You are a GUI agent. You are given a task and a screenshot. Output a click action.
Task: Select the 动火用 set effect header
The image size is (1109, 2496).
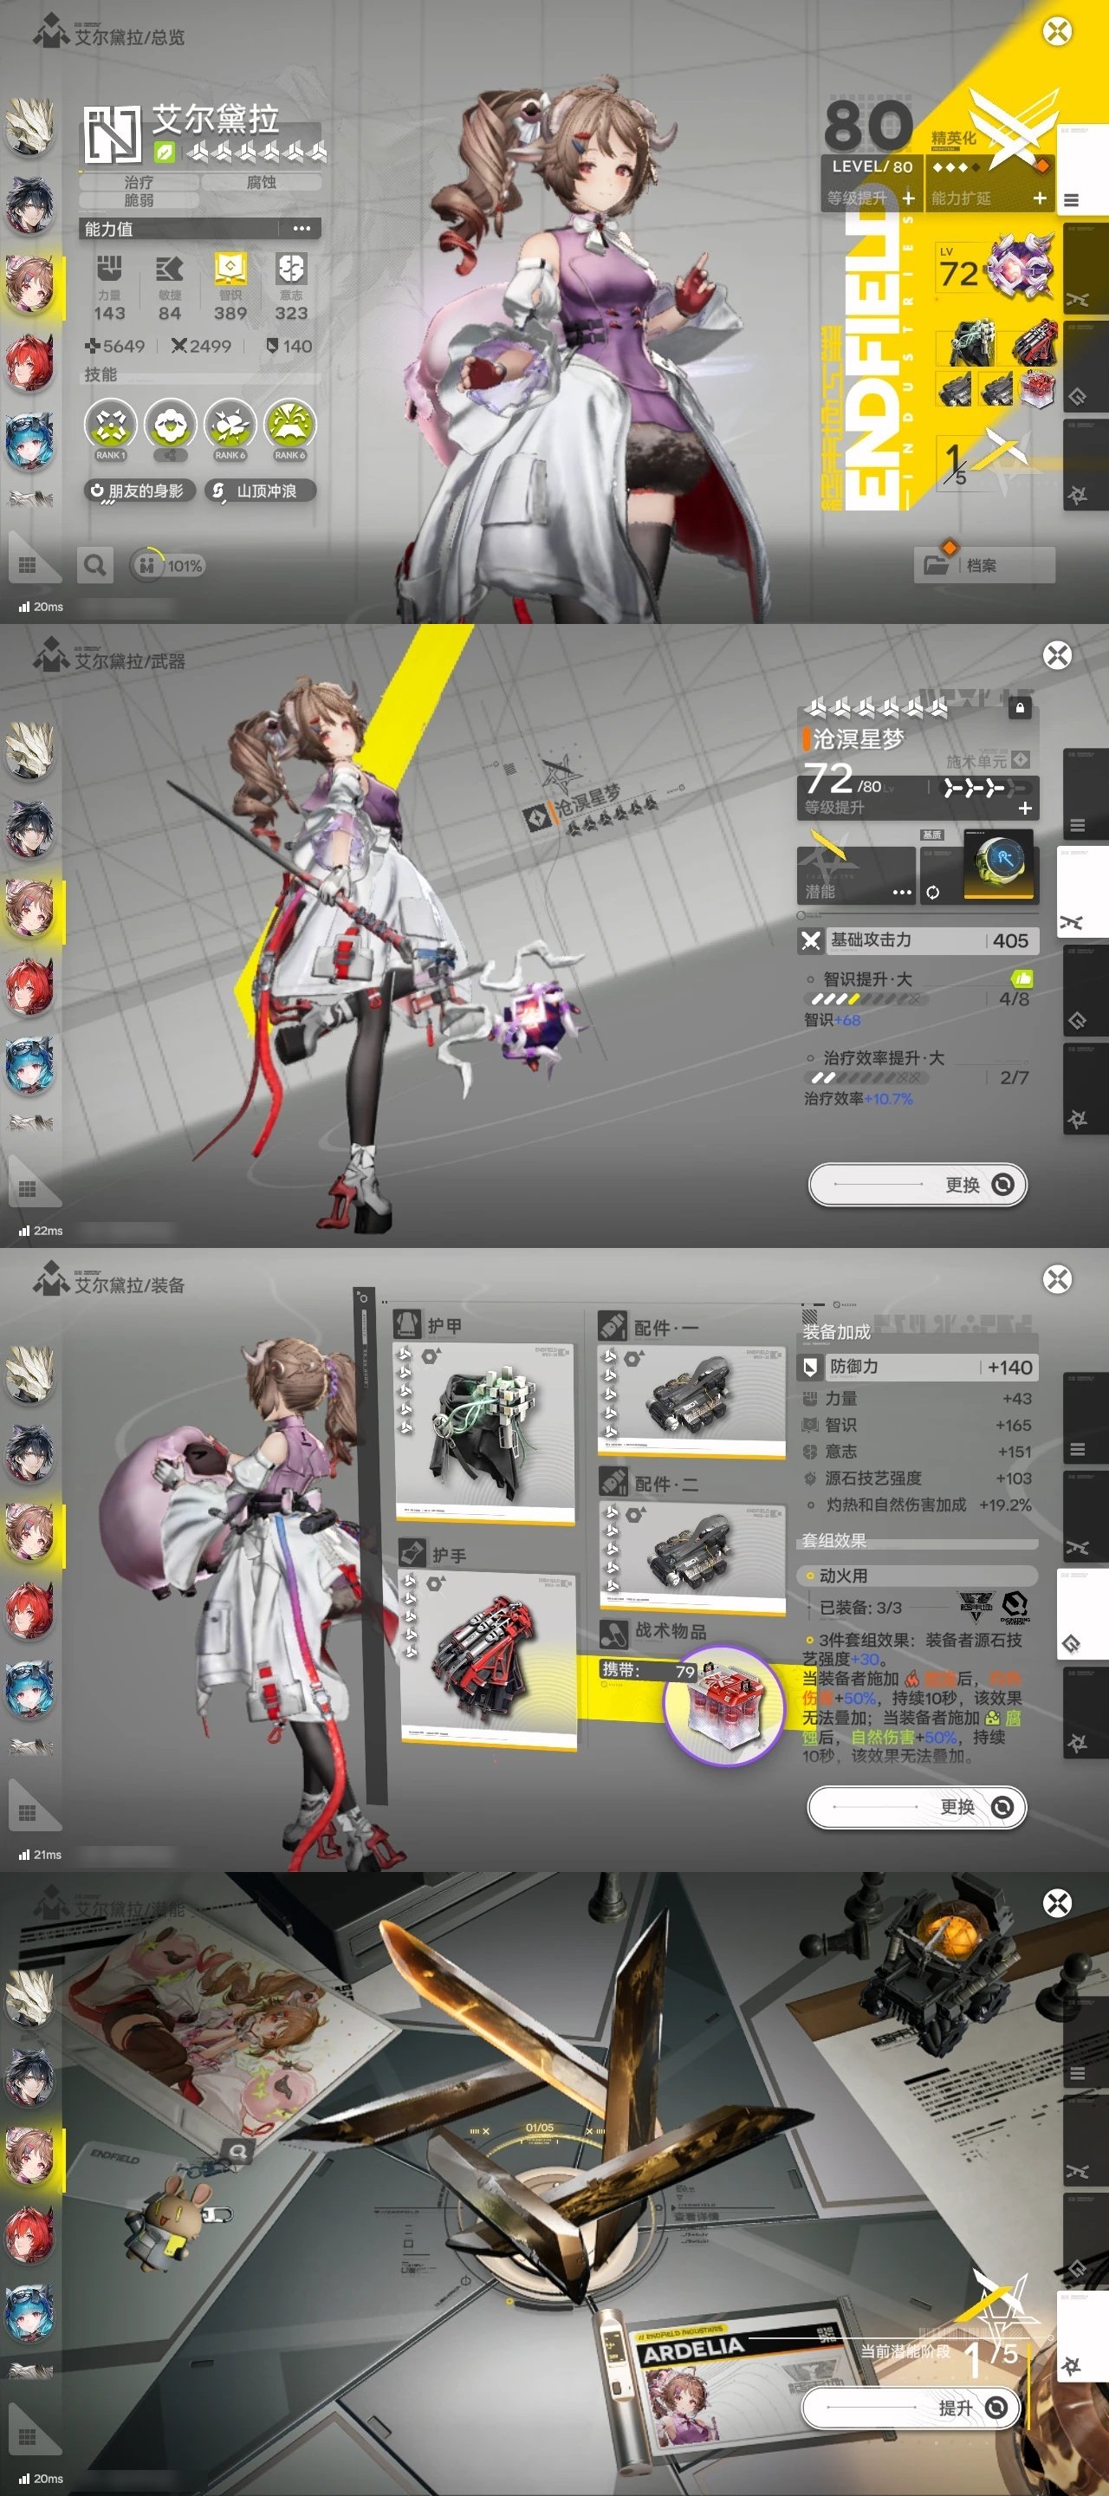[x=917, y=1576]
